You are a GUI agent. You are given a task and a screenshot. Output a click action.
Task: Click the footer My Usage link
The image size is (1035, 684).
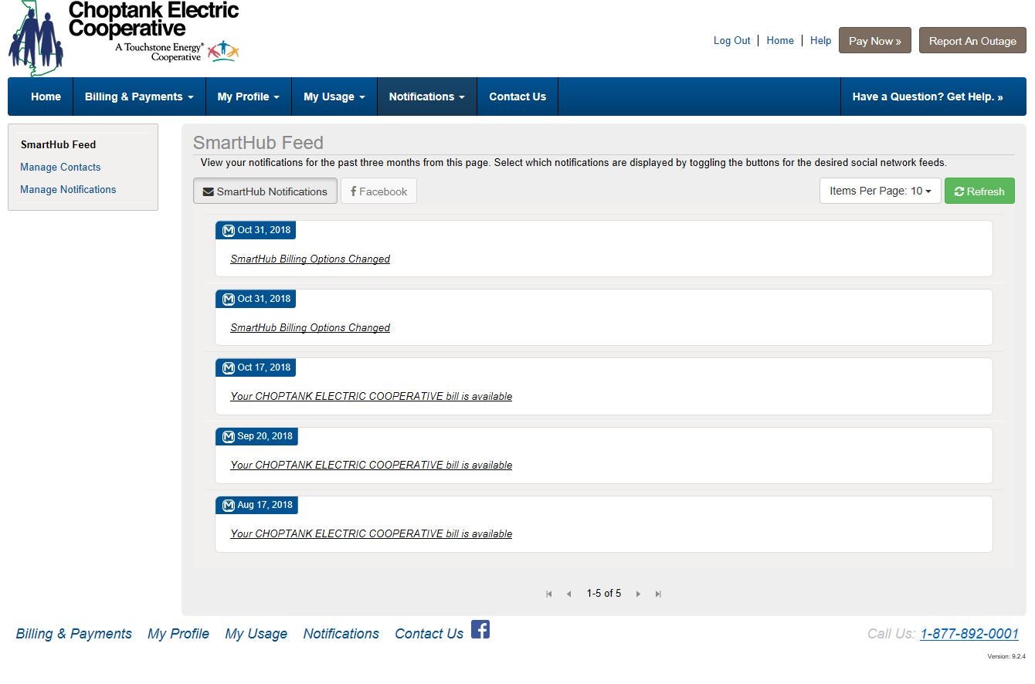click(256, 634)
